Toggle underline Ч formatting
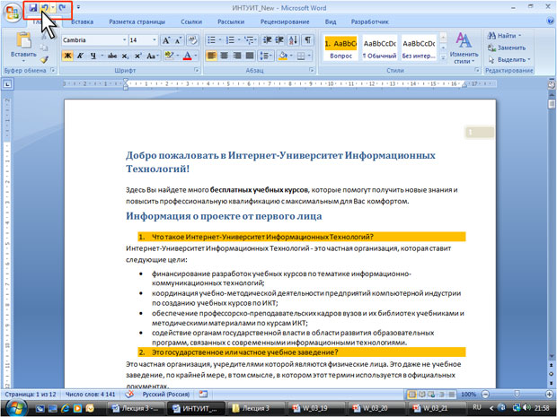This screenshot has width=557, height=417. (x=93, y=56)
